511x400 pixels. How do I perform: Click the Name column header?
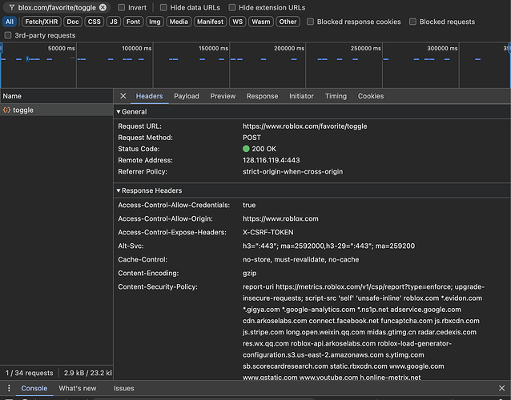(x=56, y=96)
